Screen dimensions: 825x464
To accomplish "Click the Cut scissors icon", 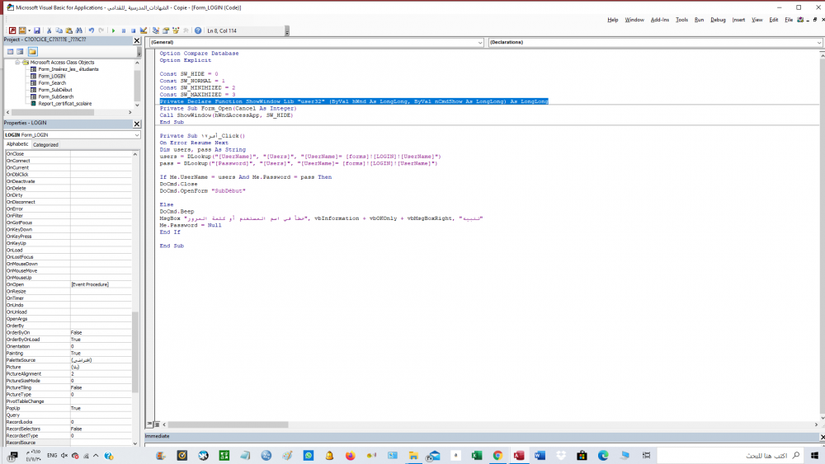I will [49, 31].
